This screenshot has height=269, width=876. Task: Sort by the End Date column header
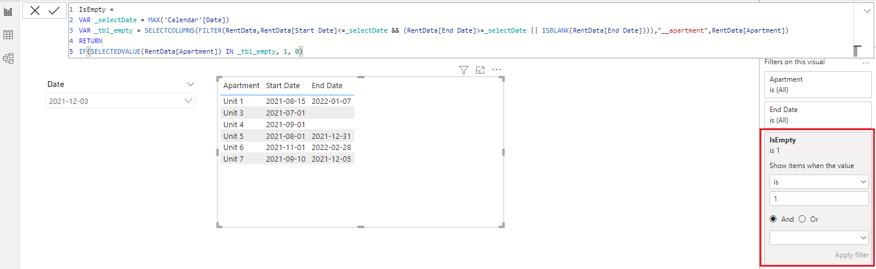327,86
